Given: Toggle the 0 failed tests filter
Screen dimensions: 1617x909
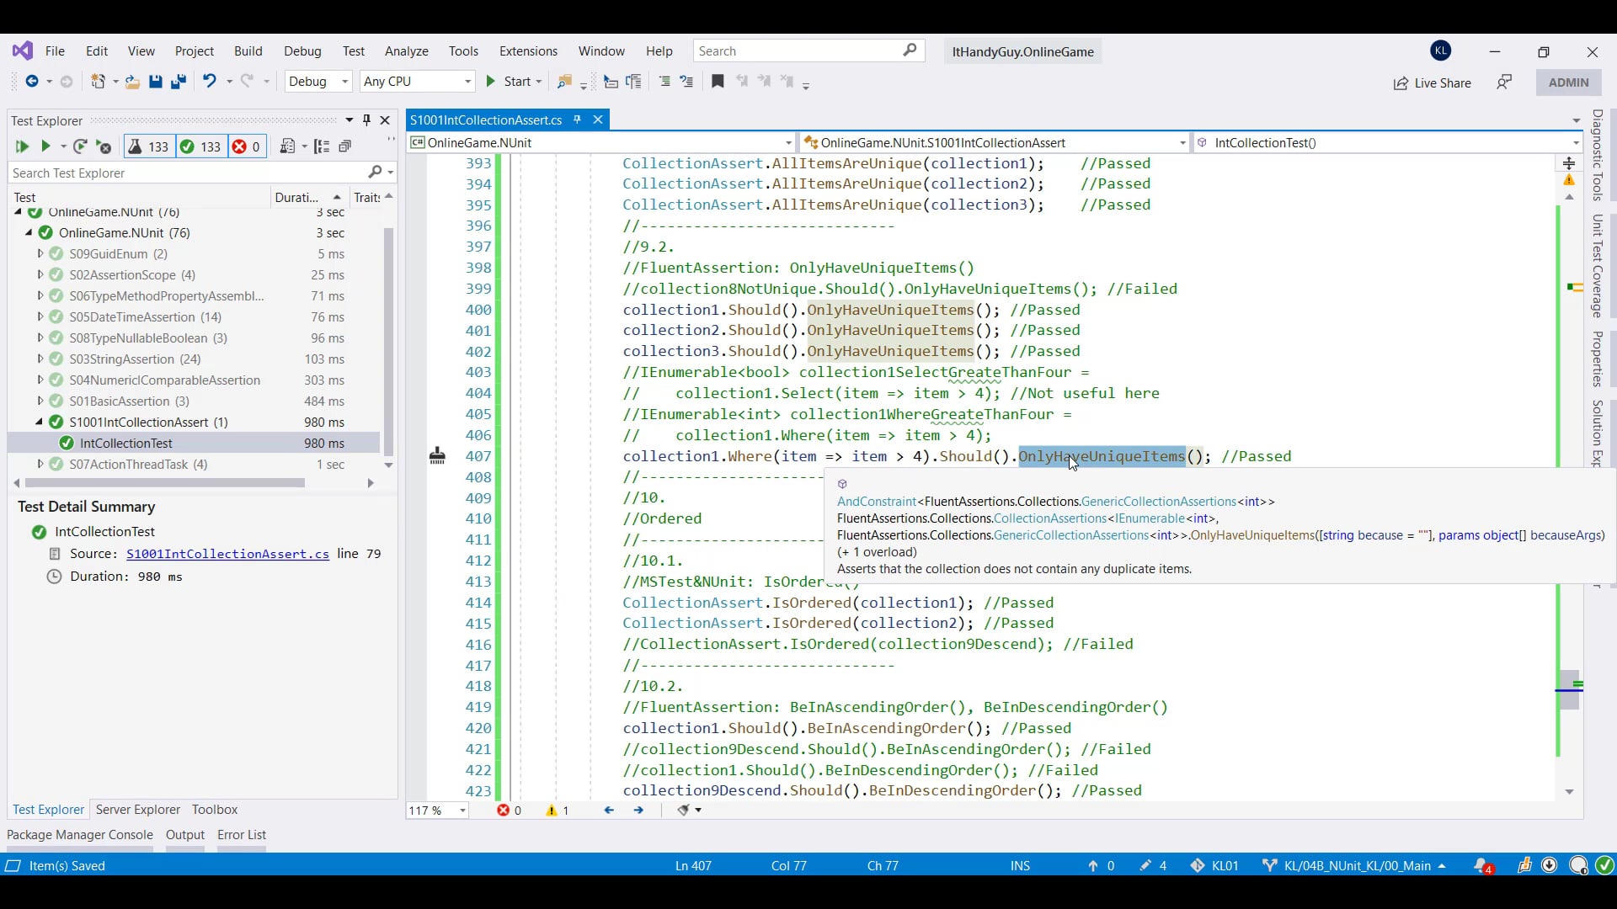Looking at the screenshot, I should click(x=247, y=146).
